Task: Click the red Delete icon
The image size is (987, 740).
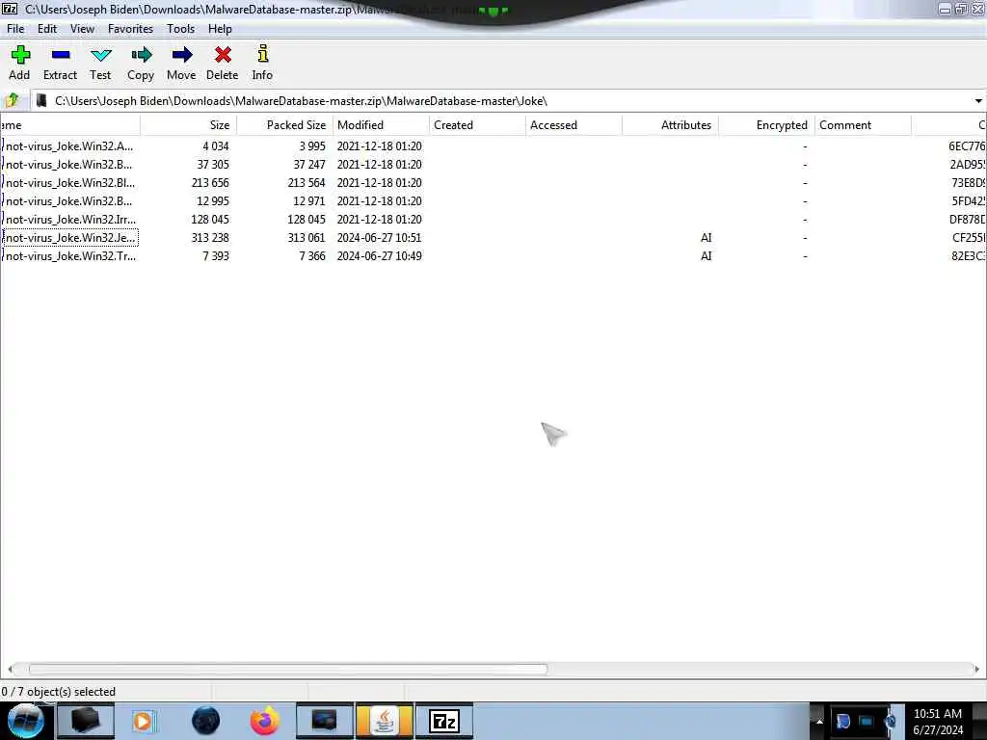Action: point(223,55)
